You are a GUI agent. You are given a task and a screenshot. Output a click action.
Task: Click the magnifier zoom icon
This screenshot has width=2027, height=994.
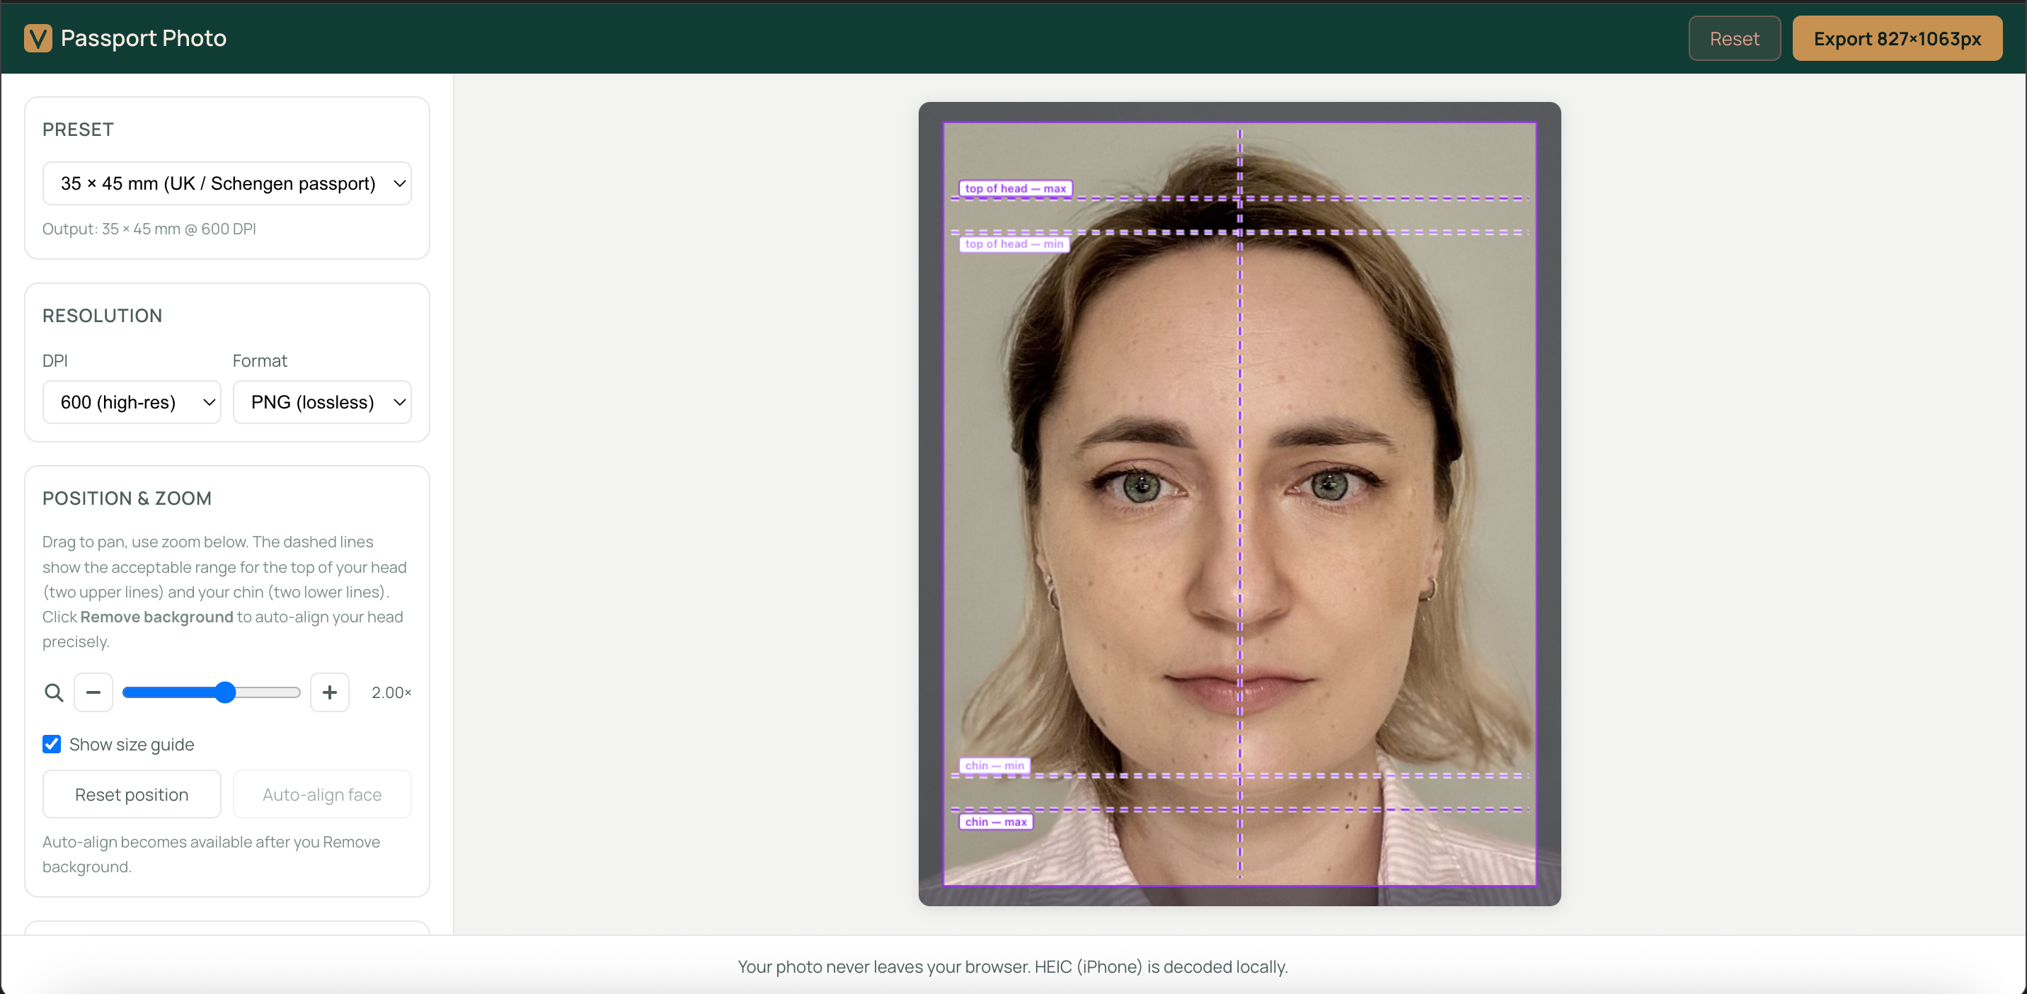[x=54, y=692]
